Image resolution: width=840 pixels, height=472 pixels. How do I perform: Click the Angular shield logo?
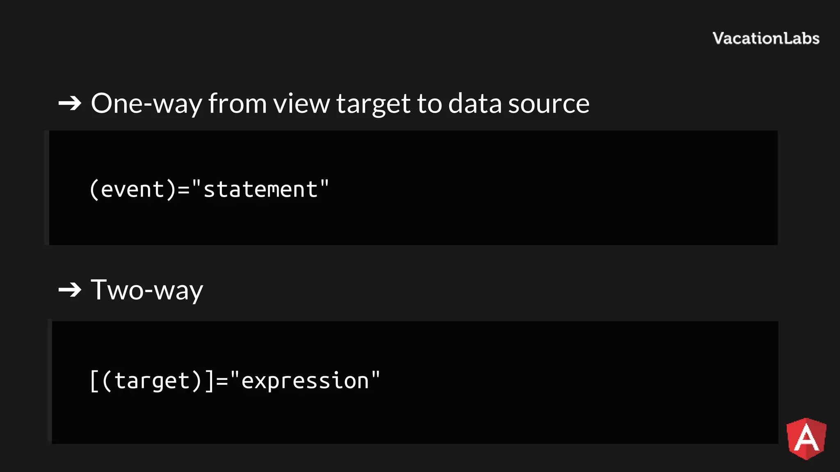pyautogui.click(x=806, y=439)
